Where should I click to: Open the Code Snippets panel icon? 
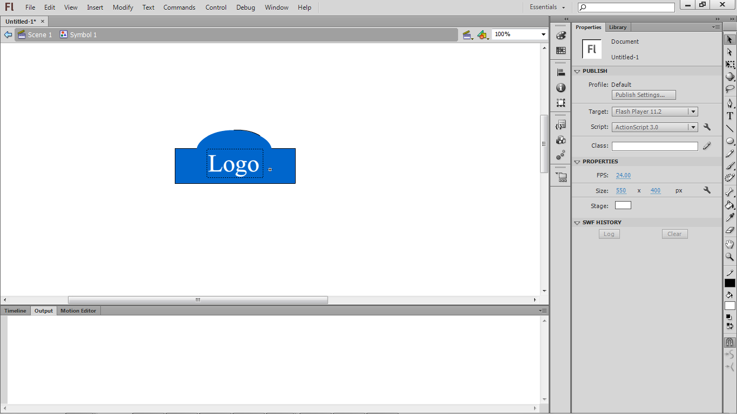point(561,125)
